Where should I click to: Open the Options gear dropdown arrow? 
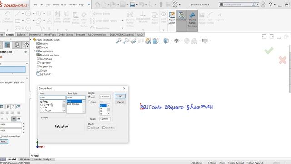pos(180,5)
